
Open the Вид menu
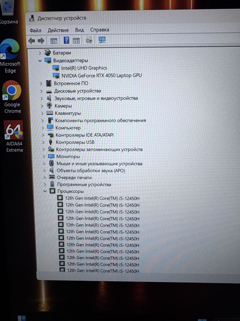click(79, 30)
